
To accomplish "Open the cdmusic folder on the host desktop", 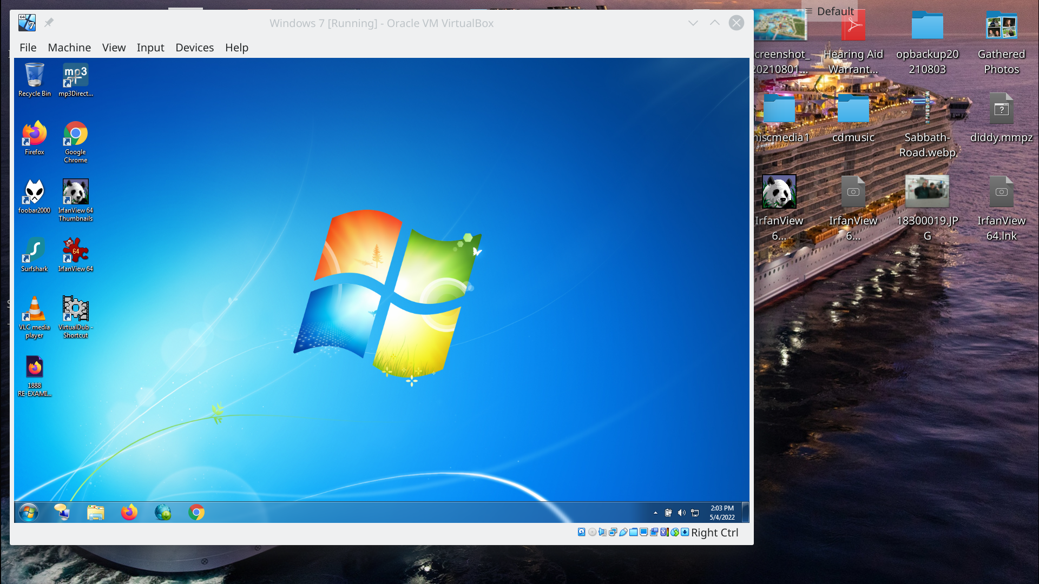I will 853,118.
